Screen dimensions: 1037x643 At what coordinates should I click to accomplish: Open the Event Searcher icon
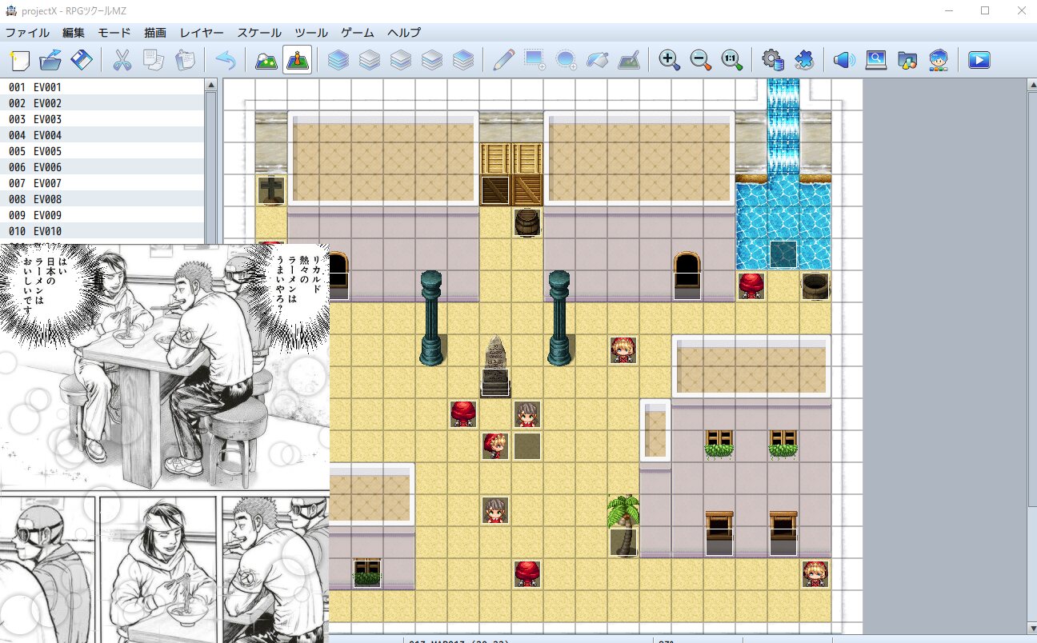[x=876, y=60]
